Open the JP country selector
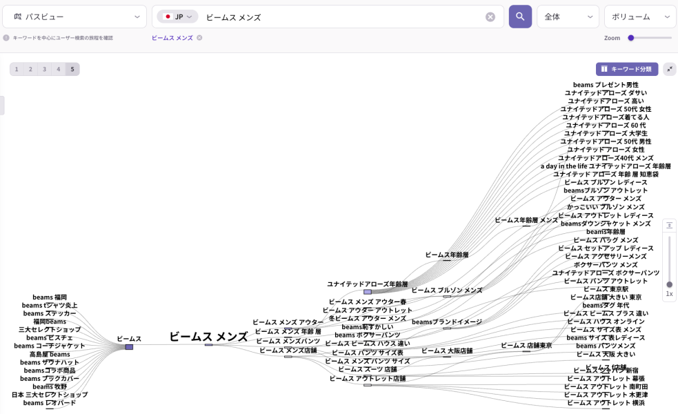This screenshot has height=414, width=678. tap(177, 17)
